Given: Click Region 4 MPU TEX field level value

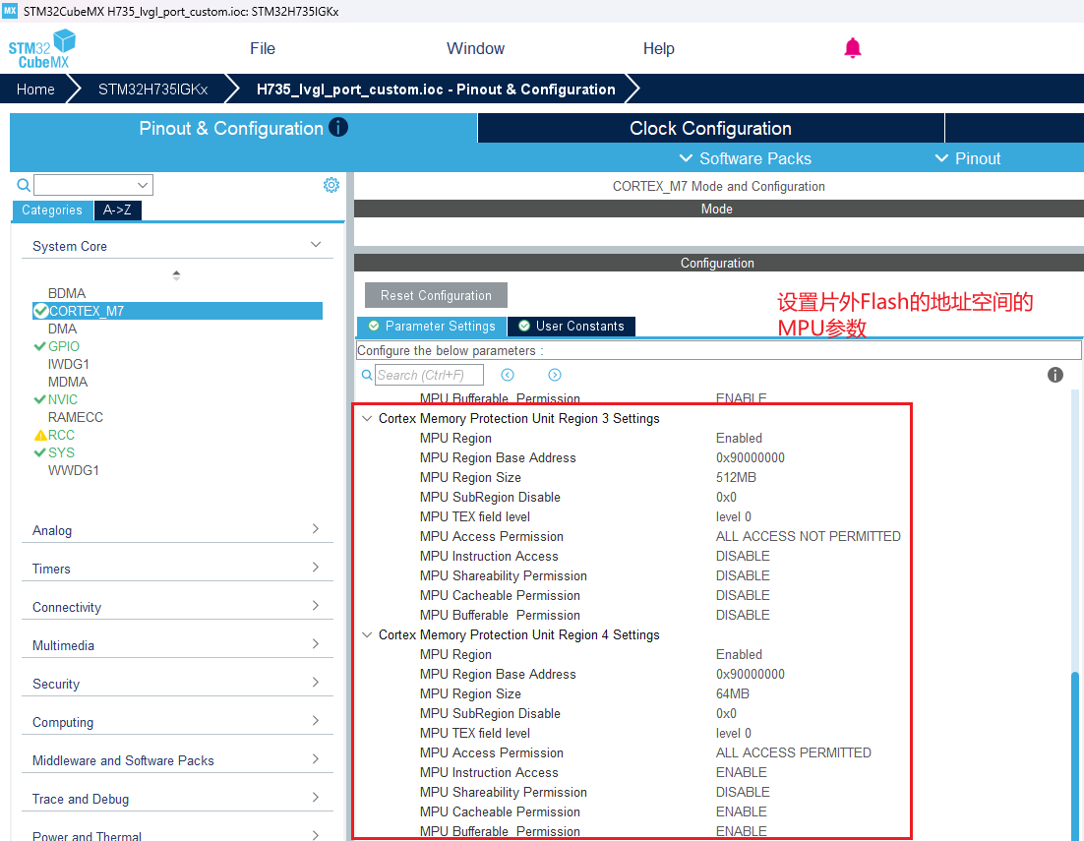Looking at the screenshot, I should 734,733.
